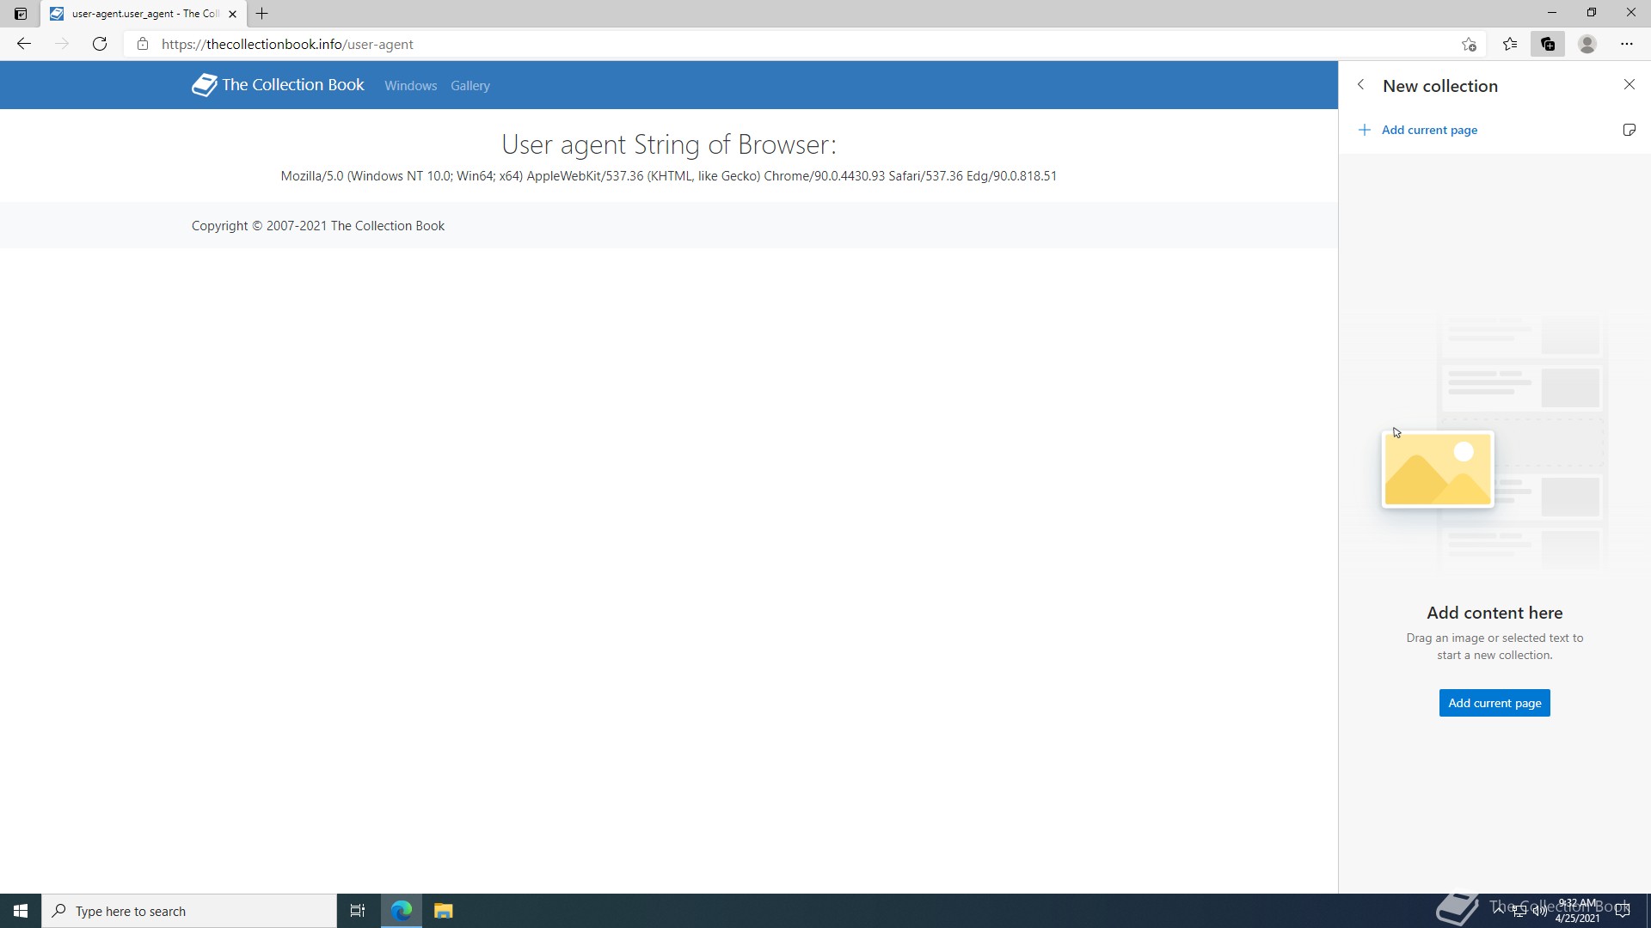Click the vertical tabs actions icon

coord(21,14)
